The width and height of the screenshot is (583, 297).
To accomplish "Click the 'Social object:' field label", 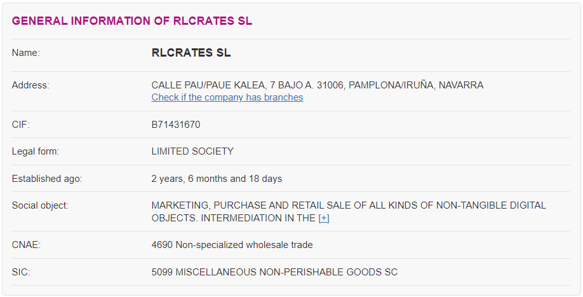I will (x=40, y=205).
